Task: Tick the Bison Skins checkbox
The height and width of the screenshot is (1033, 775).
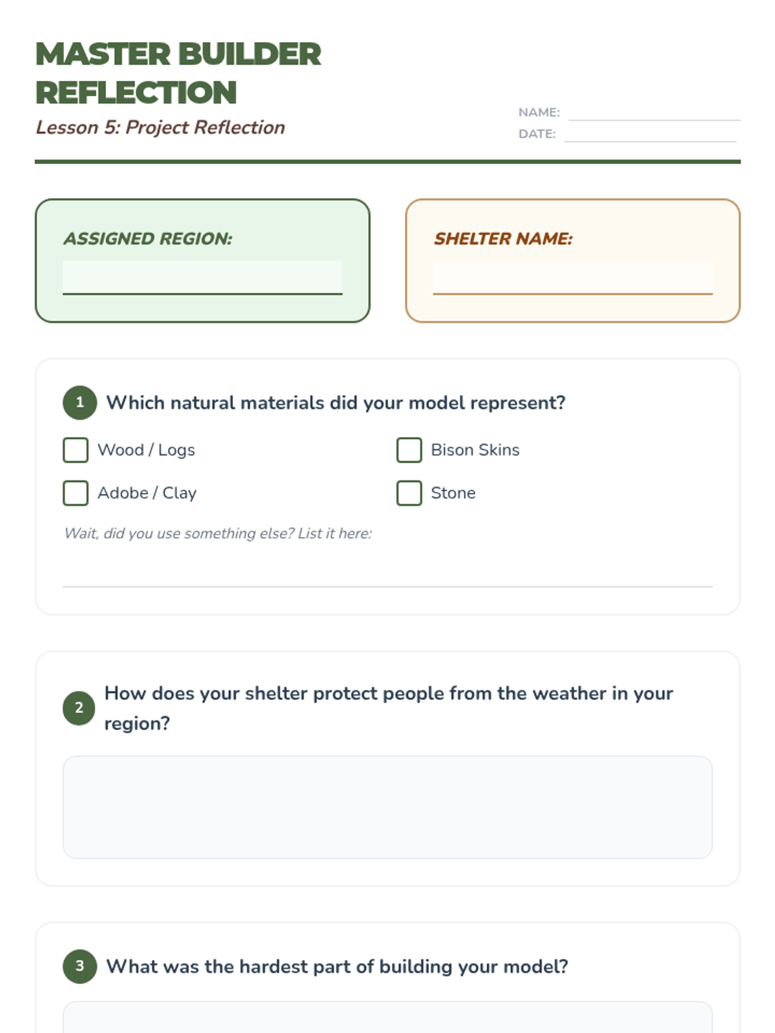Action: point(409,450)
